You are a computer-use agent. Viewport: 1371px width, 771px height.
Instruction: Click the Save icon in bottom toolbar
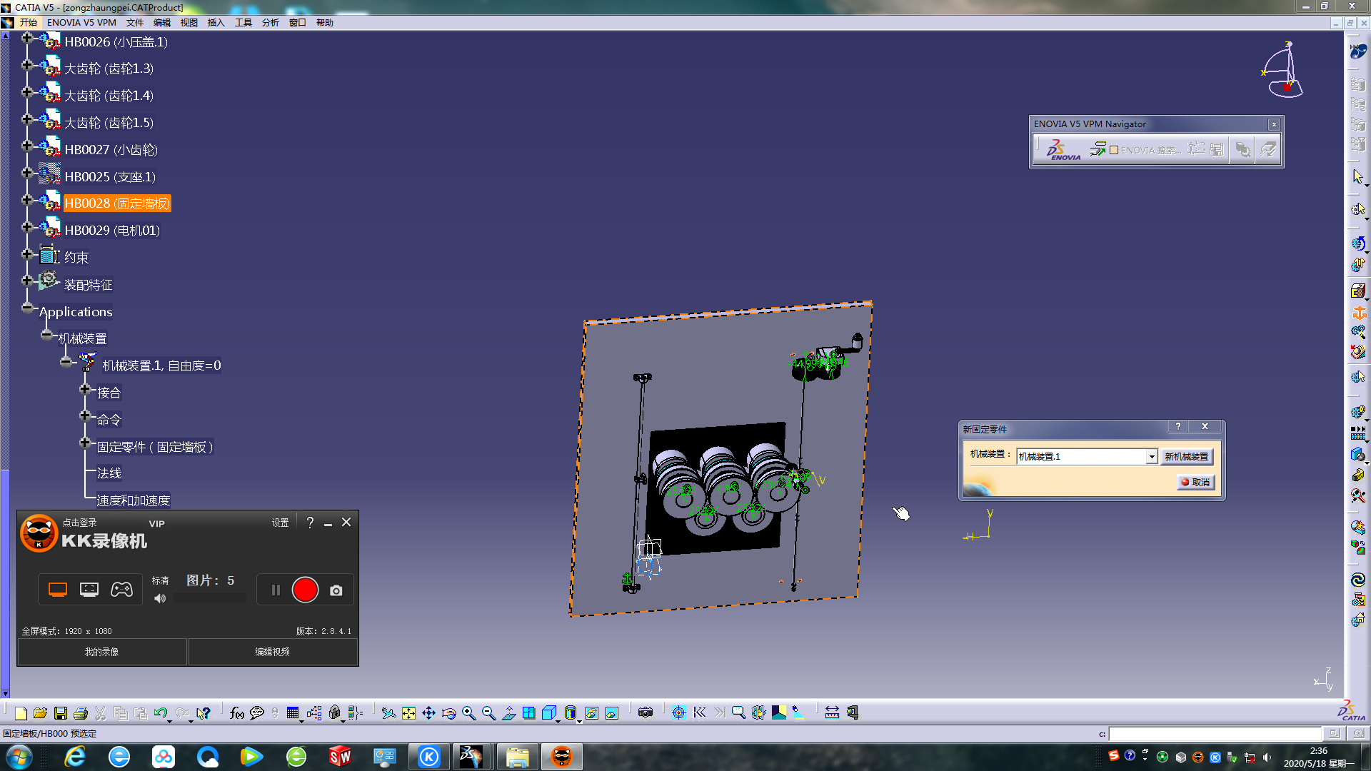click(x=61, y=713)
